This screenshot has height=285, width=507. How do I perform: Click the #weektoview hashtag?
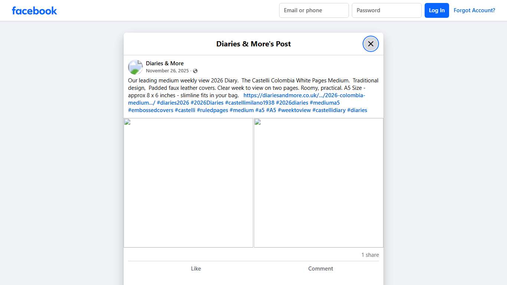click(294, 110)
